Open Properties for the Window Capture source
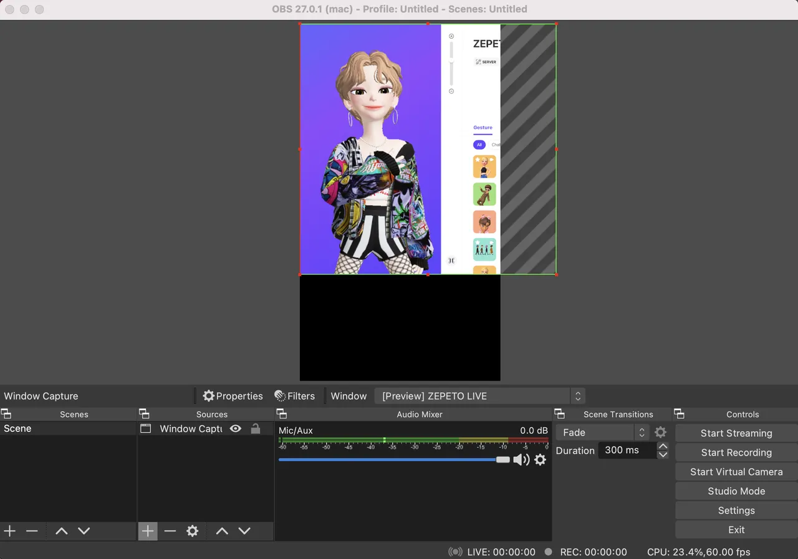This screenshot has width=798, height=559. click(232, 396)
